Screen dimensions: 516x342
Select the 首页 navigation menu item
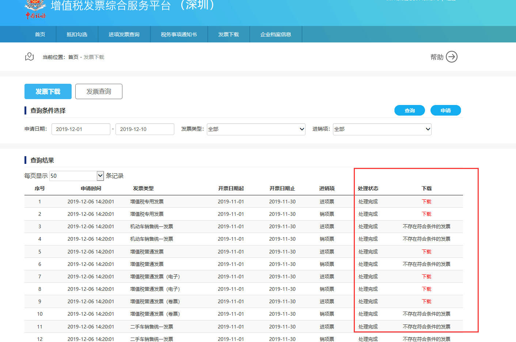(40, 34)
